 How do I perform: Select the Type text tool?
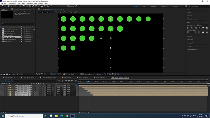pos(36,6)
